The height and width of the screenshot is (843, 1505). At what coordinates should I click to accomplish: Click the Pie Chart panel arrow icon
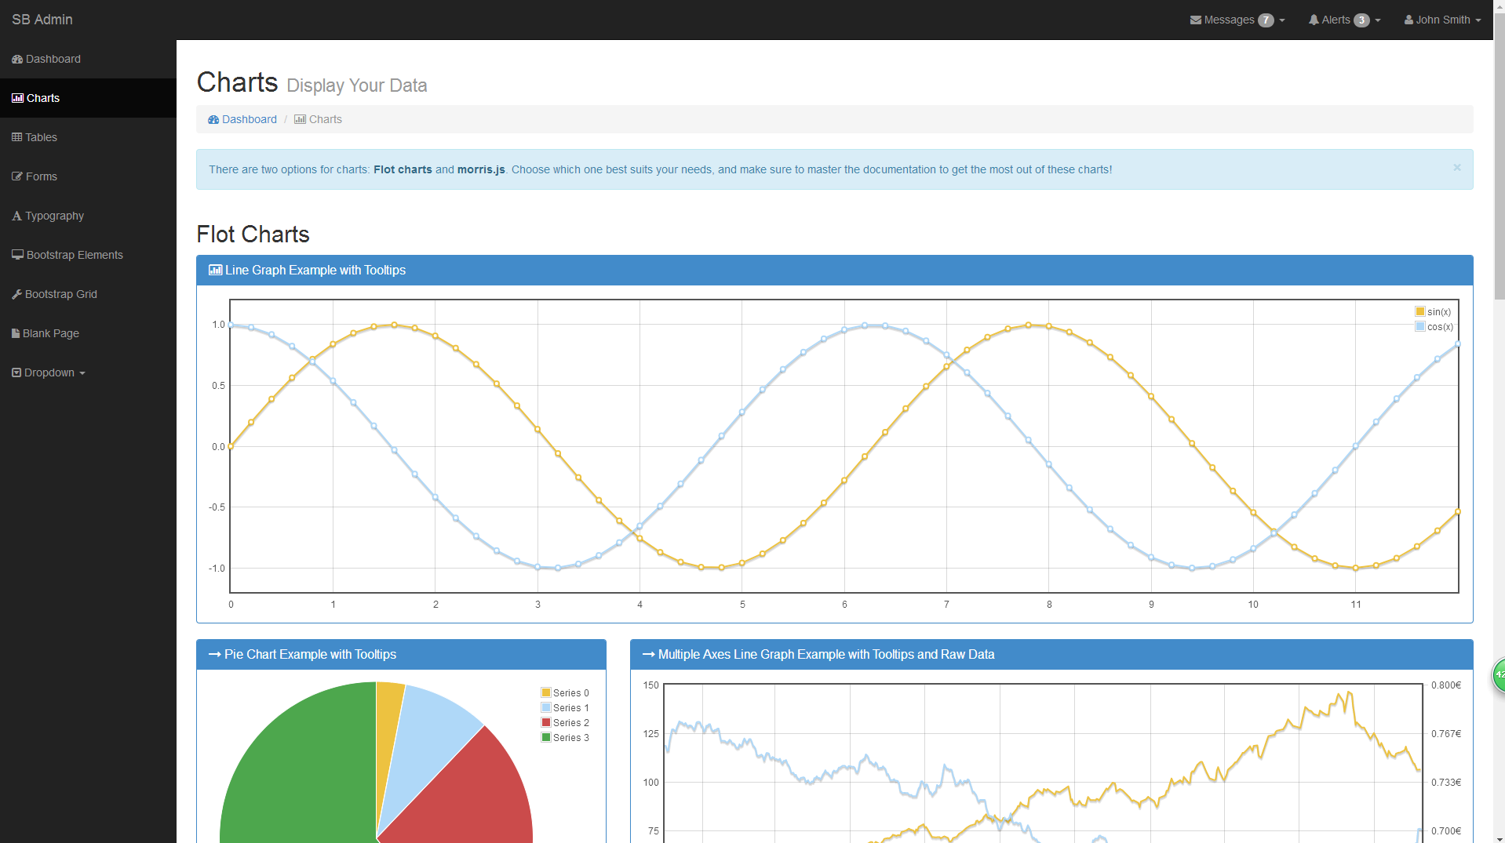pos(214,654)
